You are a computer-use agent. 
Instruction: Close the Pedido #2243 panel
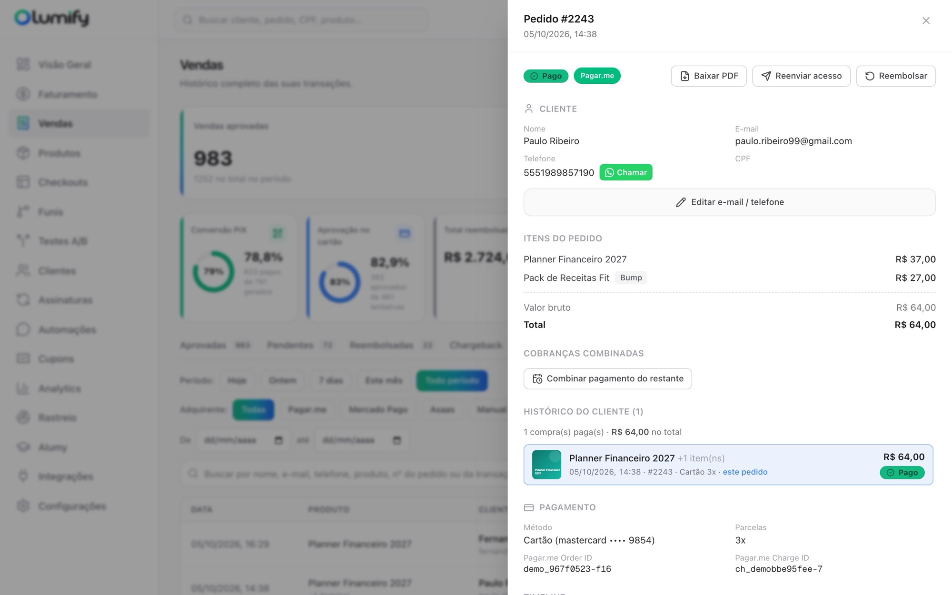tap(926, 20)
